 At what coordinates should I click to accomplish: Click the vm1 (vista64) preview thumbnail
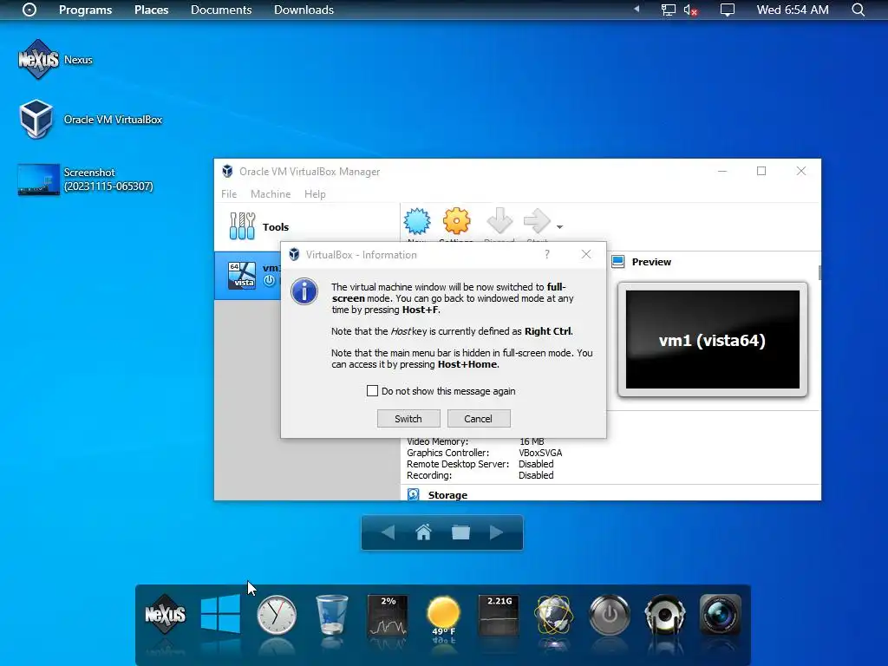pyautogui.click(x=713, y=340)
